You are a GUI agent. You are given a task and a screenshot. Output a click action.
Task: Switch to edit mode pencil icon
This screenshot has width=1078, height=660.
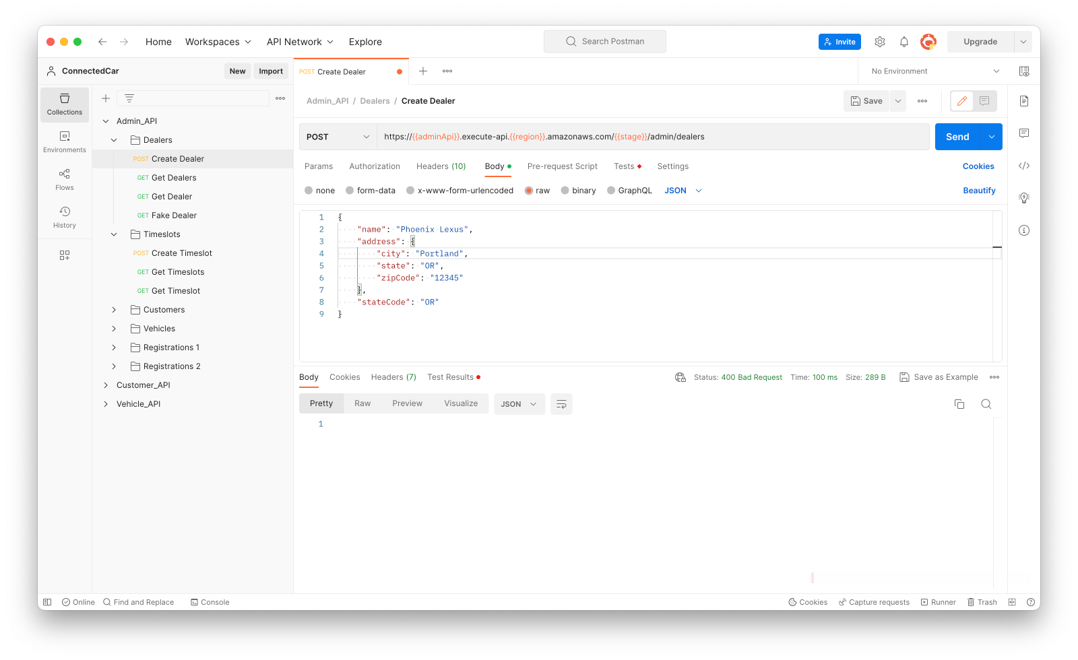962,101
